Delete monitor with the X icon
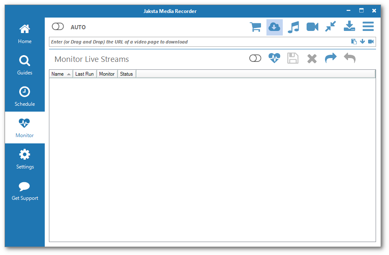Viewport: 389px width, 255px height. [312, 59]
